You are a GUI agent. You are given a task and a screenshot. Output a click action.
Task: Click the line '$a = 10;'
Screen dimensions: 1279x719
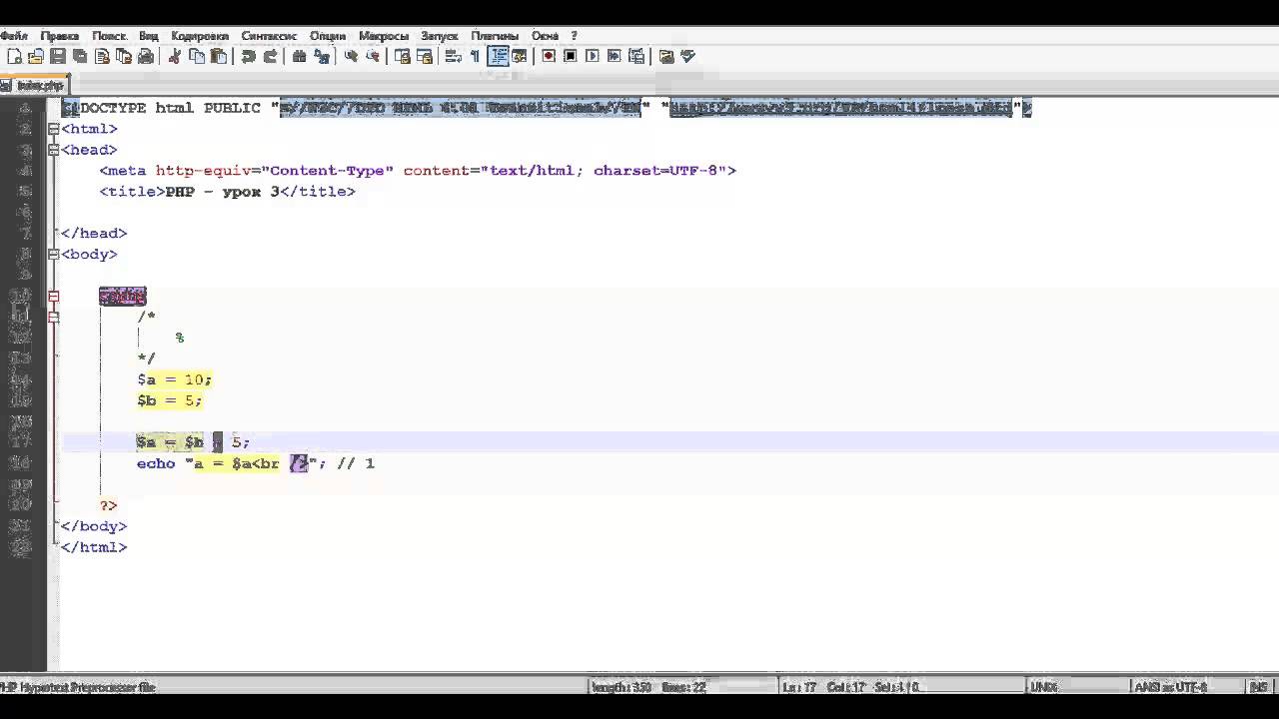point(175,379)
